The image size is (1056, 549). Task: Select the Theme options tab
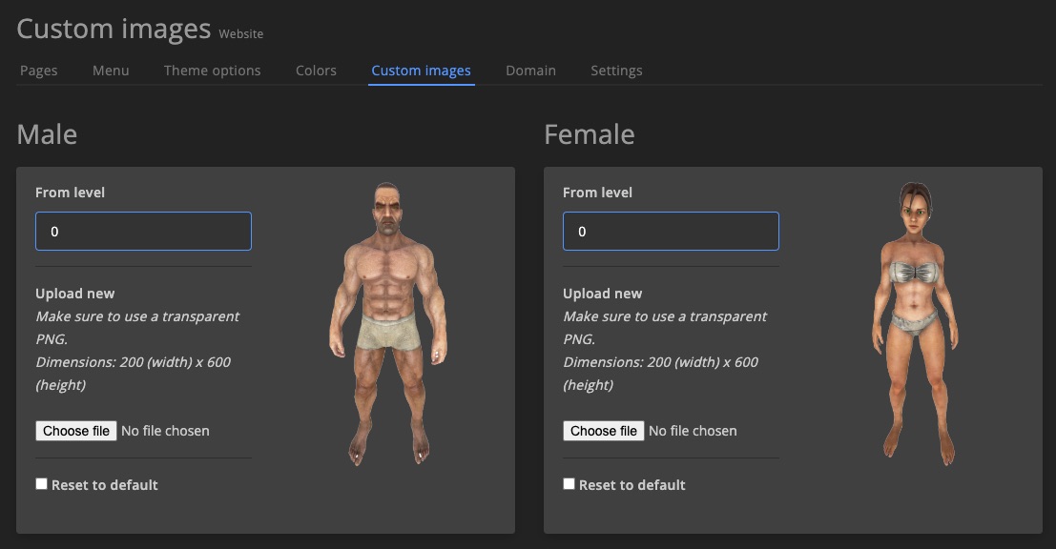[212, 70]
